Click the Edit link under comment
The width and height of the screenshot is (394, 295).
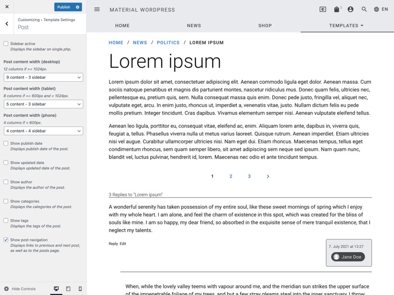coord(123,244)
